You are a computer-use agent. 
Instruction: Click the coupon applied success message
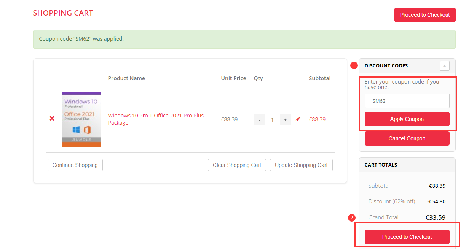[244, 39]
